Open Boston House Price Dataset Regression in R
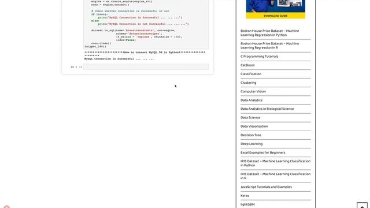Image resolution: width=370 pixels, height=208 pixels. click(x=269, y=46)
